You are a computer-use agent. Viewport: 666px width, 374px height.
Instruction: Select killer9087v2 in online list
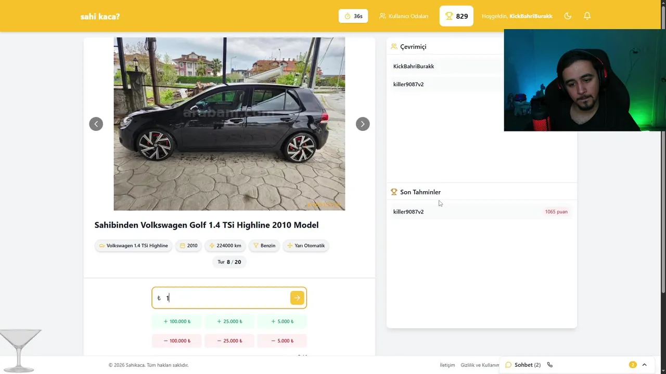tap(408, 84)
